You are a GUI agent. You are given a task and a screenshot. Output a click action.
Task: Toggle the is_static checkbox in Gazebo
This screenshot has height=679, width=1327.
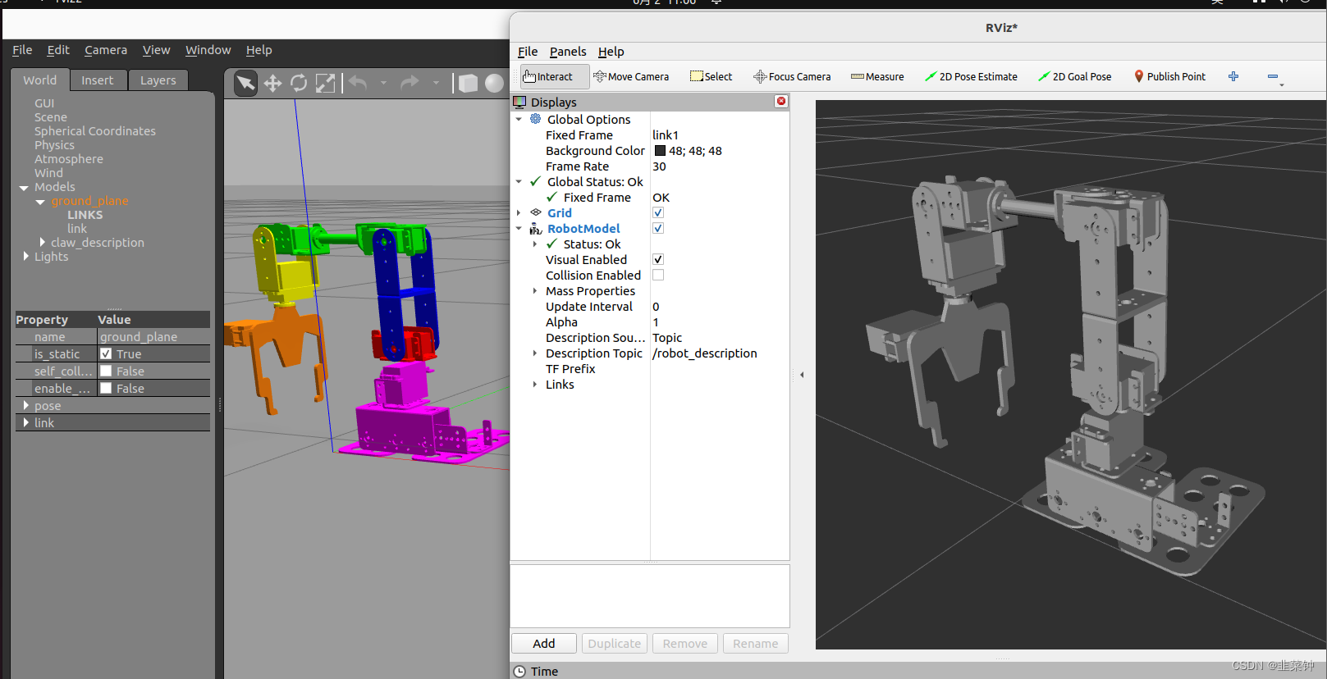click(106, 353)
